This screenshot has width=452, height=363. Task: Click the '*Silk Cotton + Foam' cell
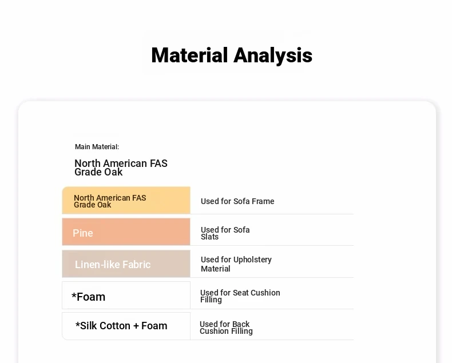coord(126,326)
